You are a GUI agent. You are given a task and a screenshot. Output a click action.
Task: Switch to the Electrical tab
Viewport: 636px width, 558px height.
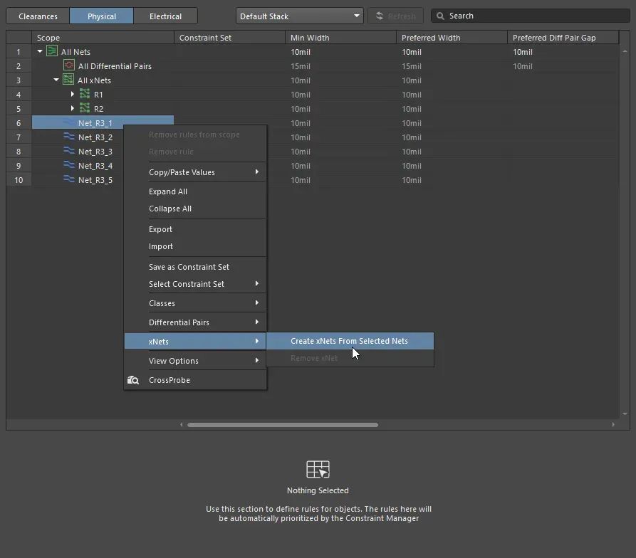point(165,16)
